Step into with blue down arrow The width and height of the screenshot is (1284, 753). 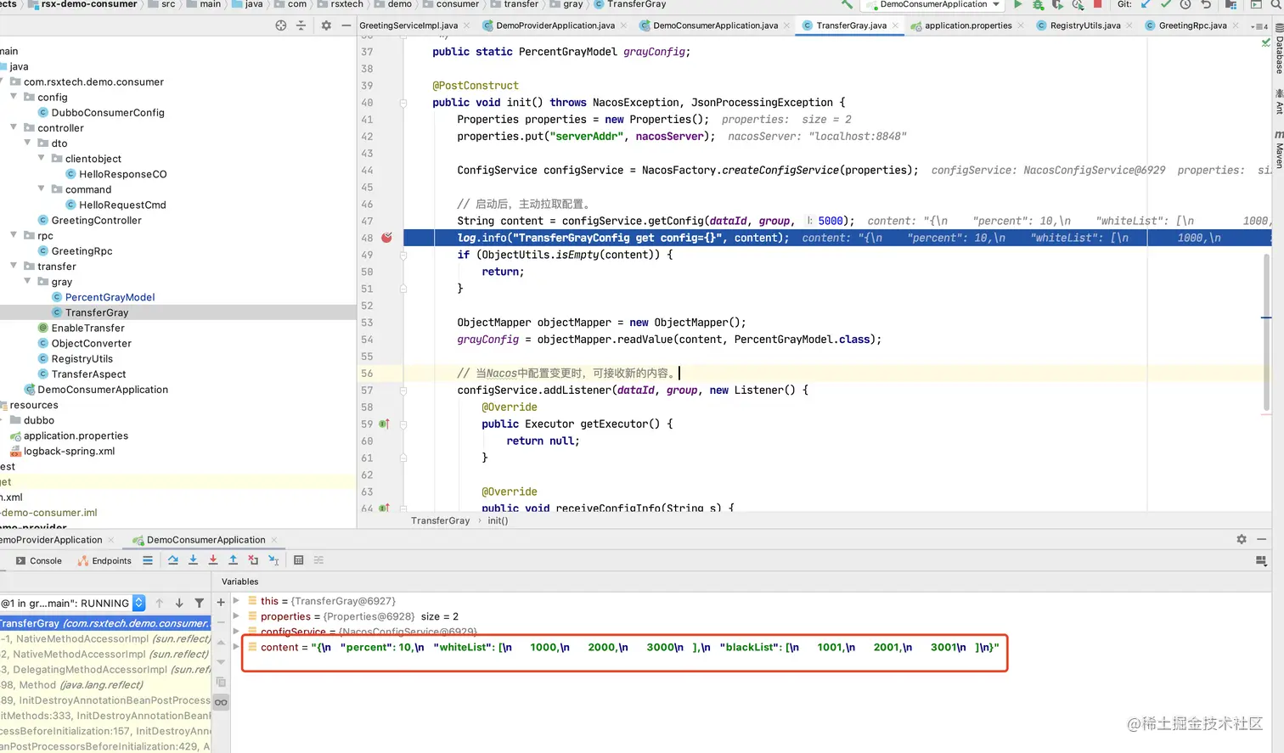tap(193, 560)
